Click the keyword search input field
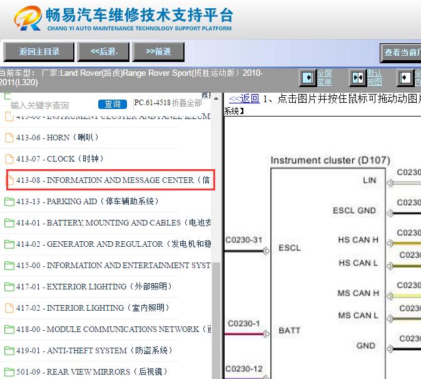The image size is (421, 379). (53, 105)
